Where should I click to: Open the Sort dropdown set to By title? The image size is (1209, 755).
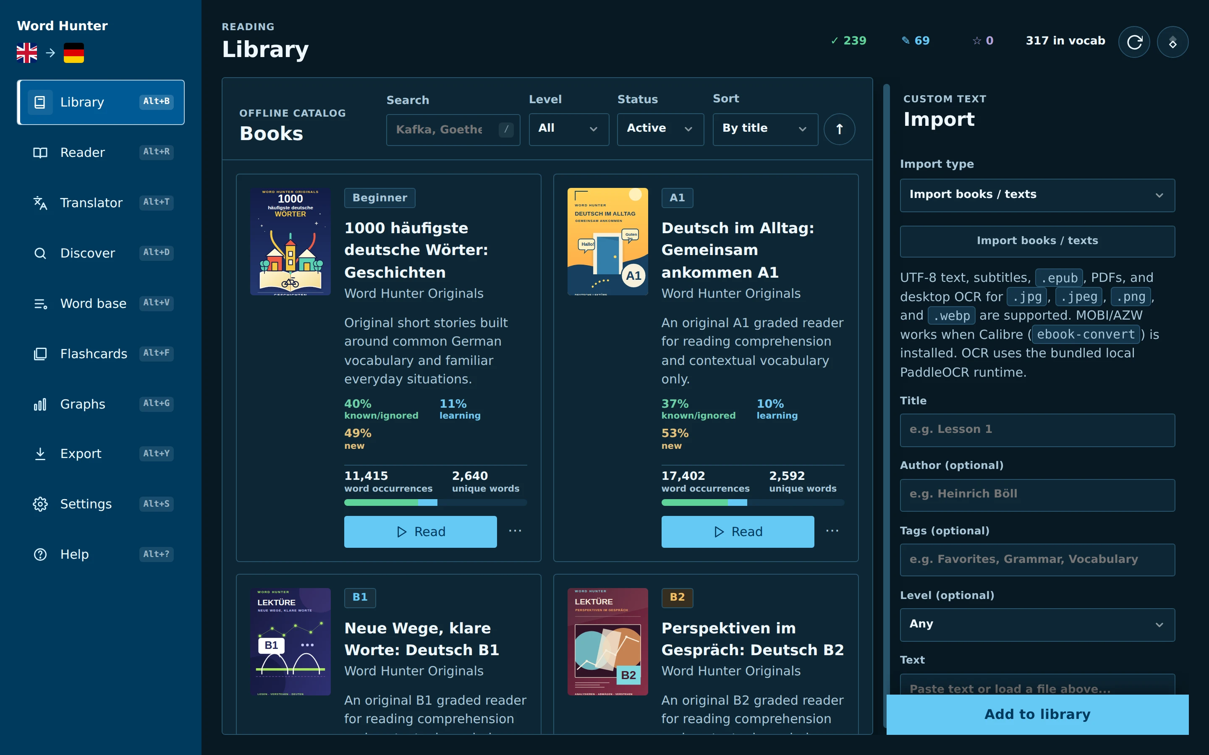765,129
